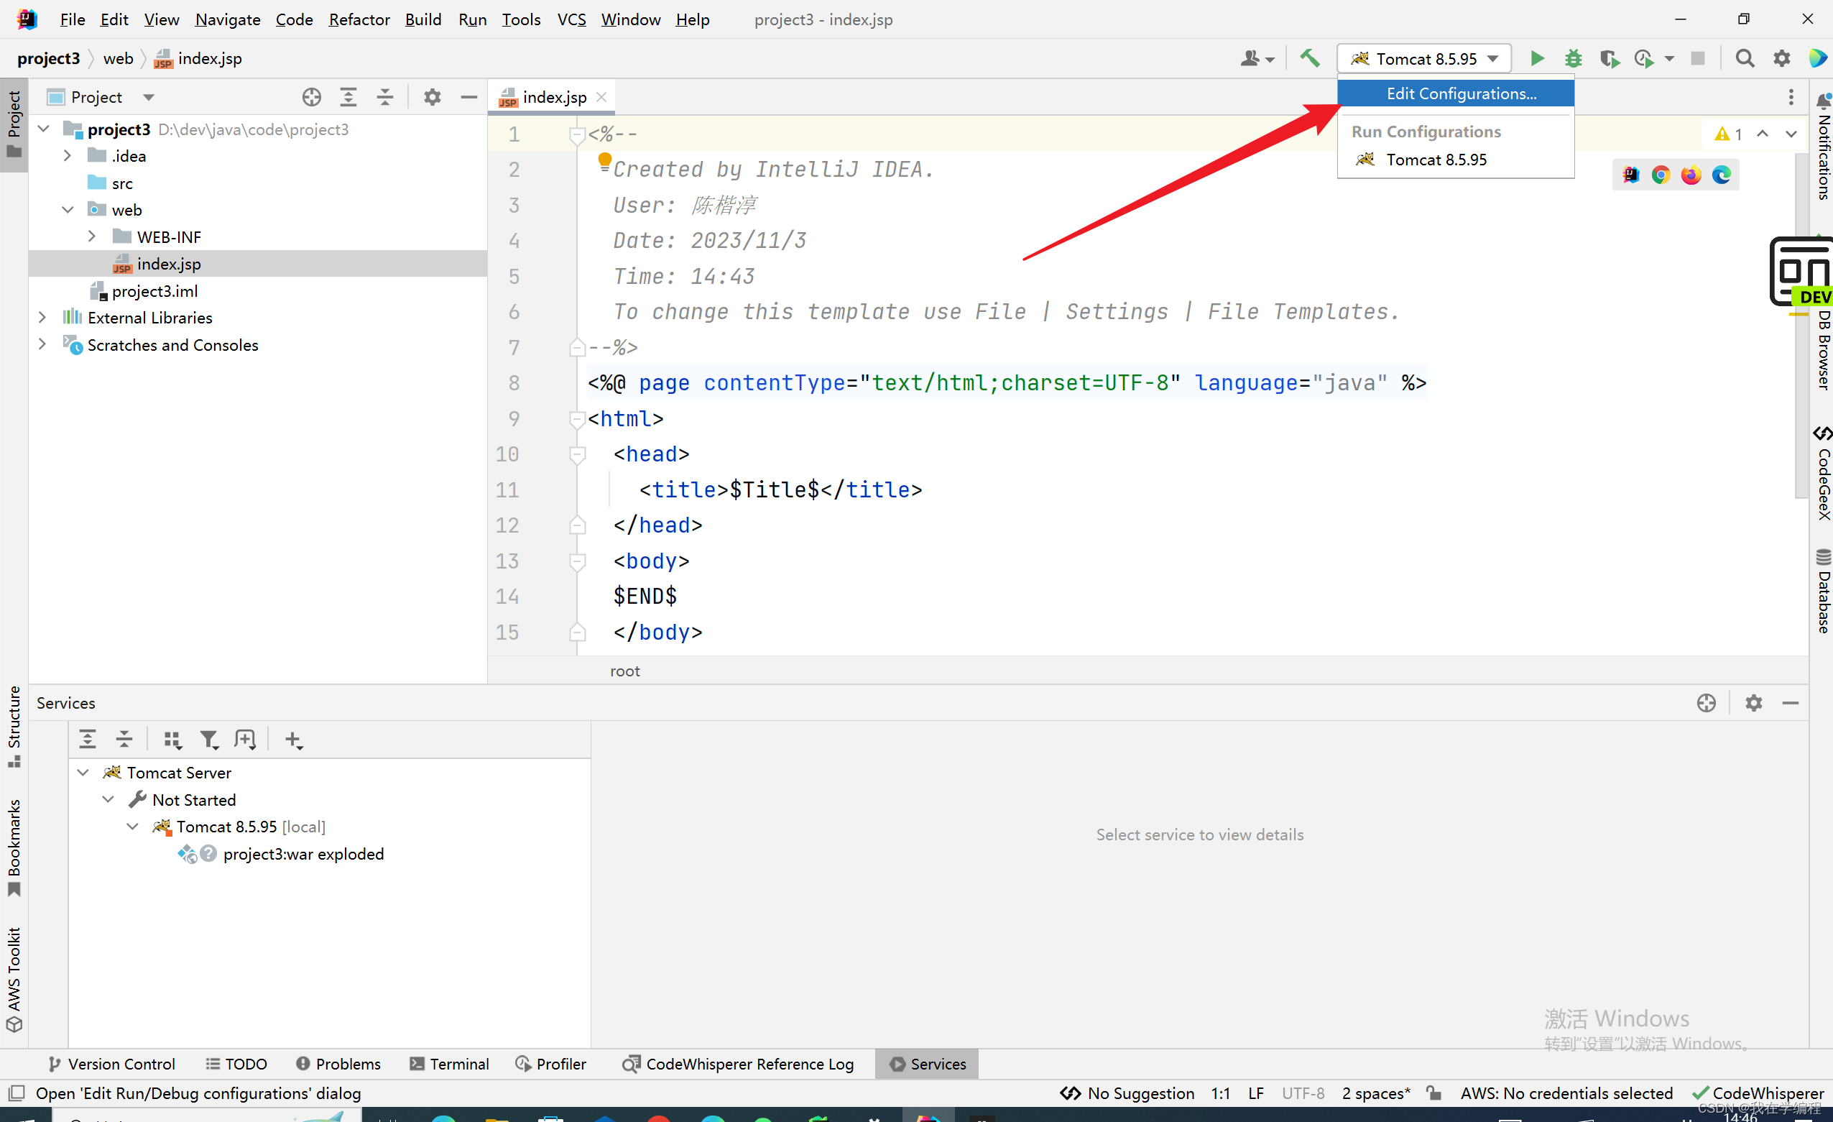Open the Refactor menu
This screenshot has width=1833, height=1122.
(359, 19)
